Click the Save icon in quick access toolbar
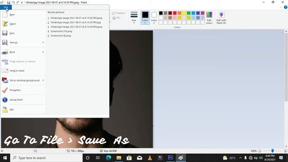This screenshot has width=288, height=162. pyautogui.click(x=9, y=2)
